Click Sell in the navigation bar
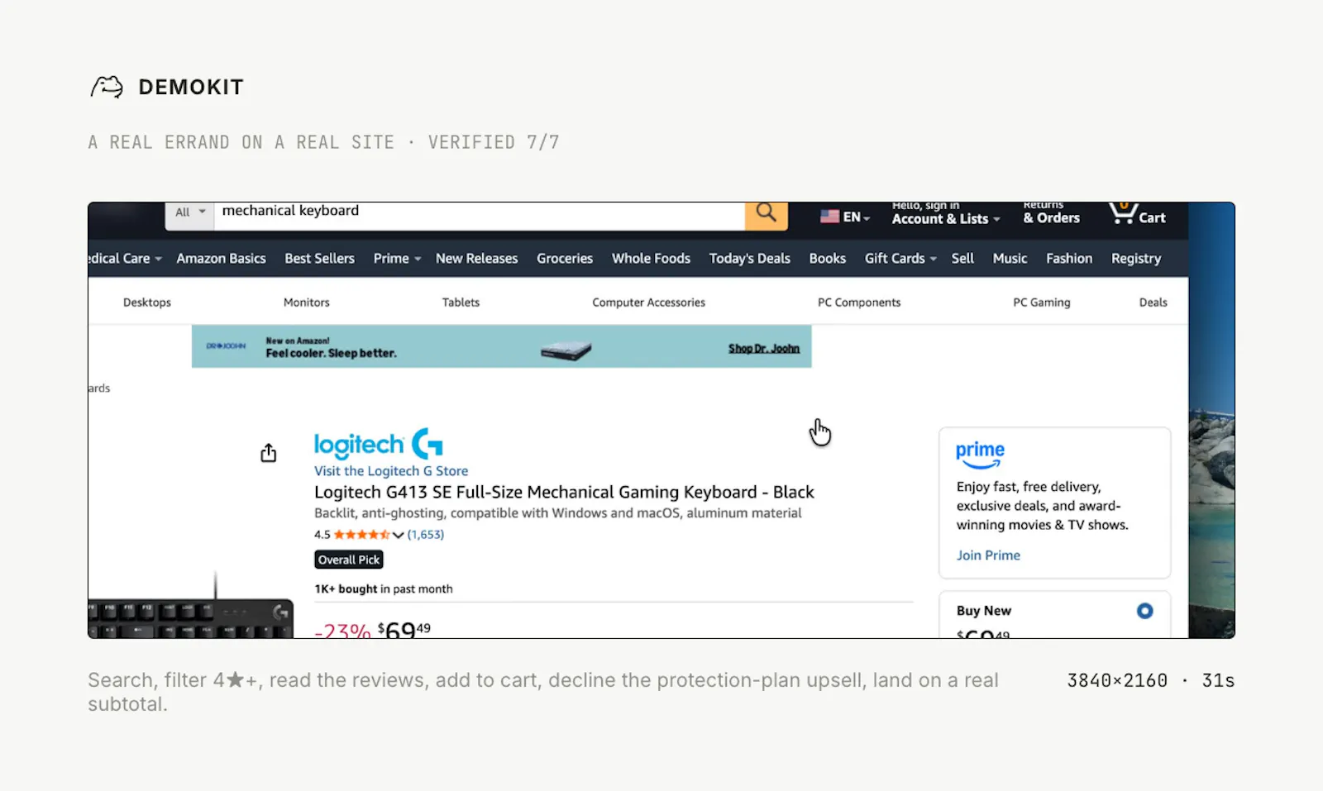The width and height of the screenshot is (1323, 791). 962,259
